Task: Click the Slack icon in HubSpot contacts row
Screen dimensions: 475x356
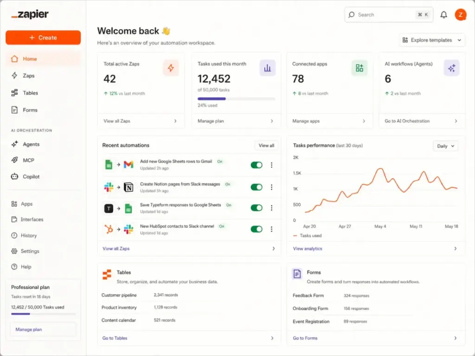Action: tap(128, 229)
